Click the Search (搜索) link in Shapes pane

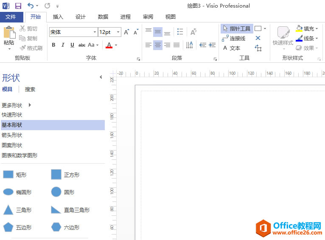click(x=30, y=89)
